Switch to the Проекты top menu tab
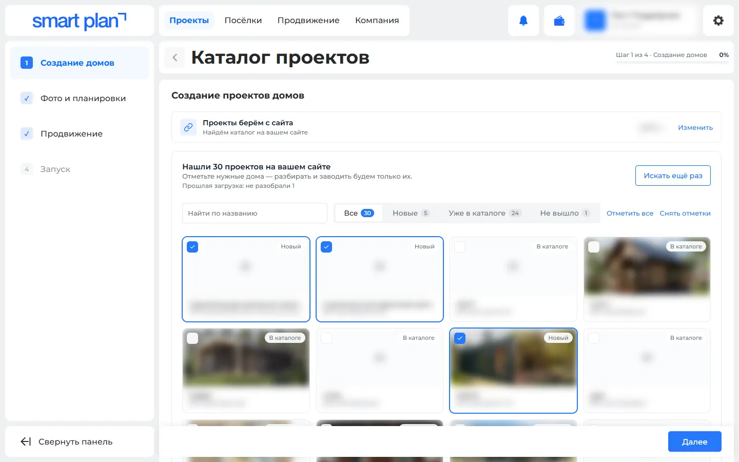This screenshot has height=462, width=739. (189, 21)
